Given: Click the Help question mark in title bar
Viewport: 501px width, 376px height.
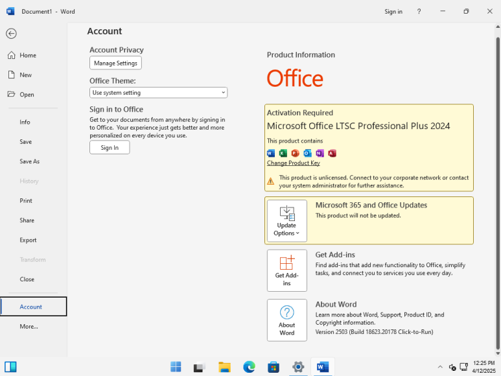Looking at the screenshot, I should tap(419, 12).
